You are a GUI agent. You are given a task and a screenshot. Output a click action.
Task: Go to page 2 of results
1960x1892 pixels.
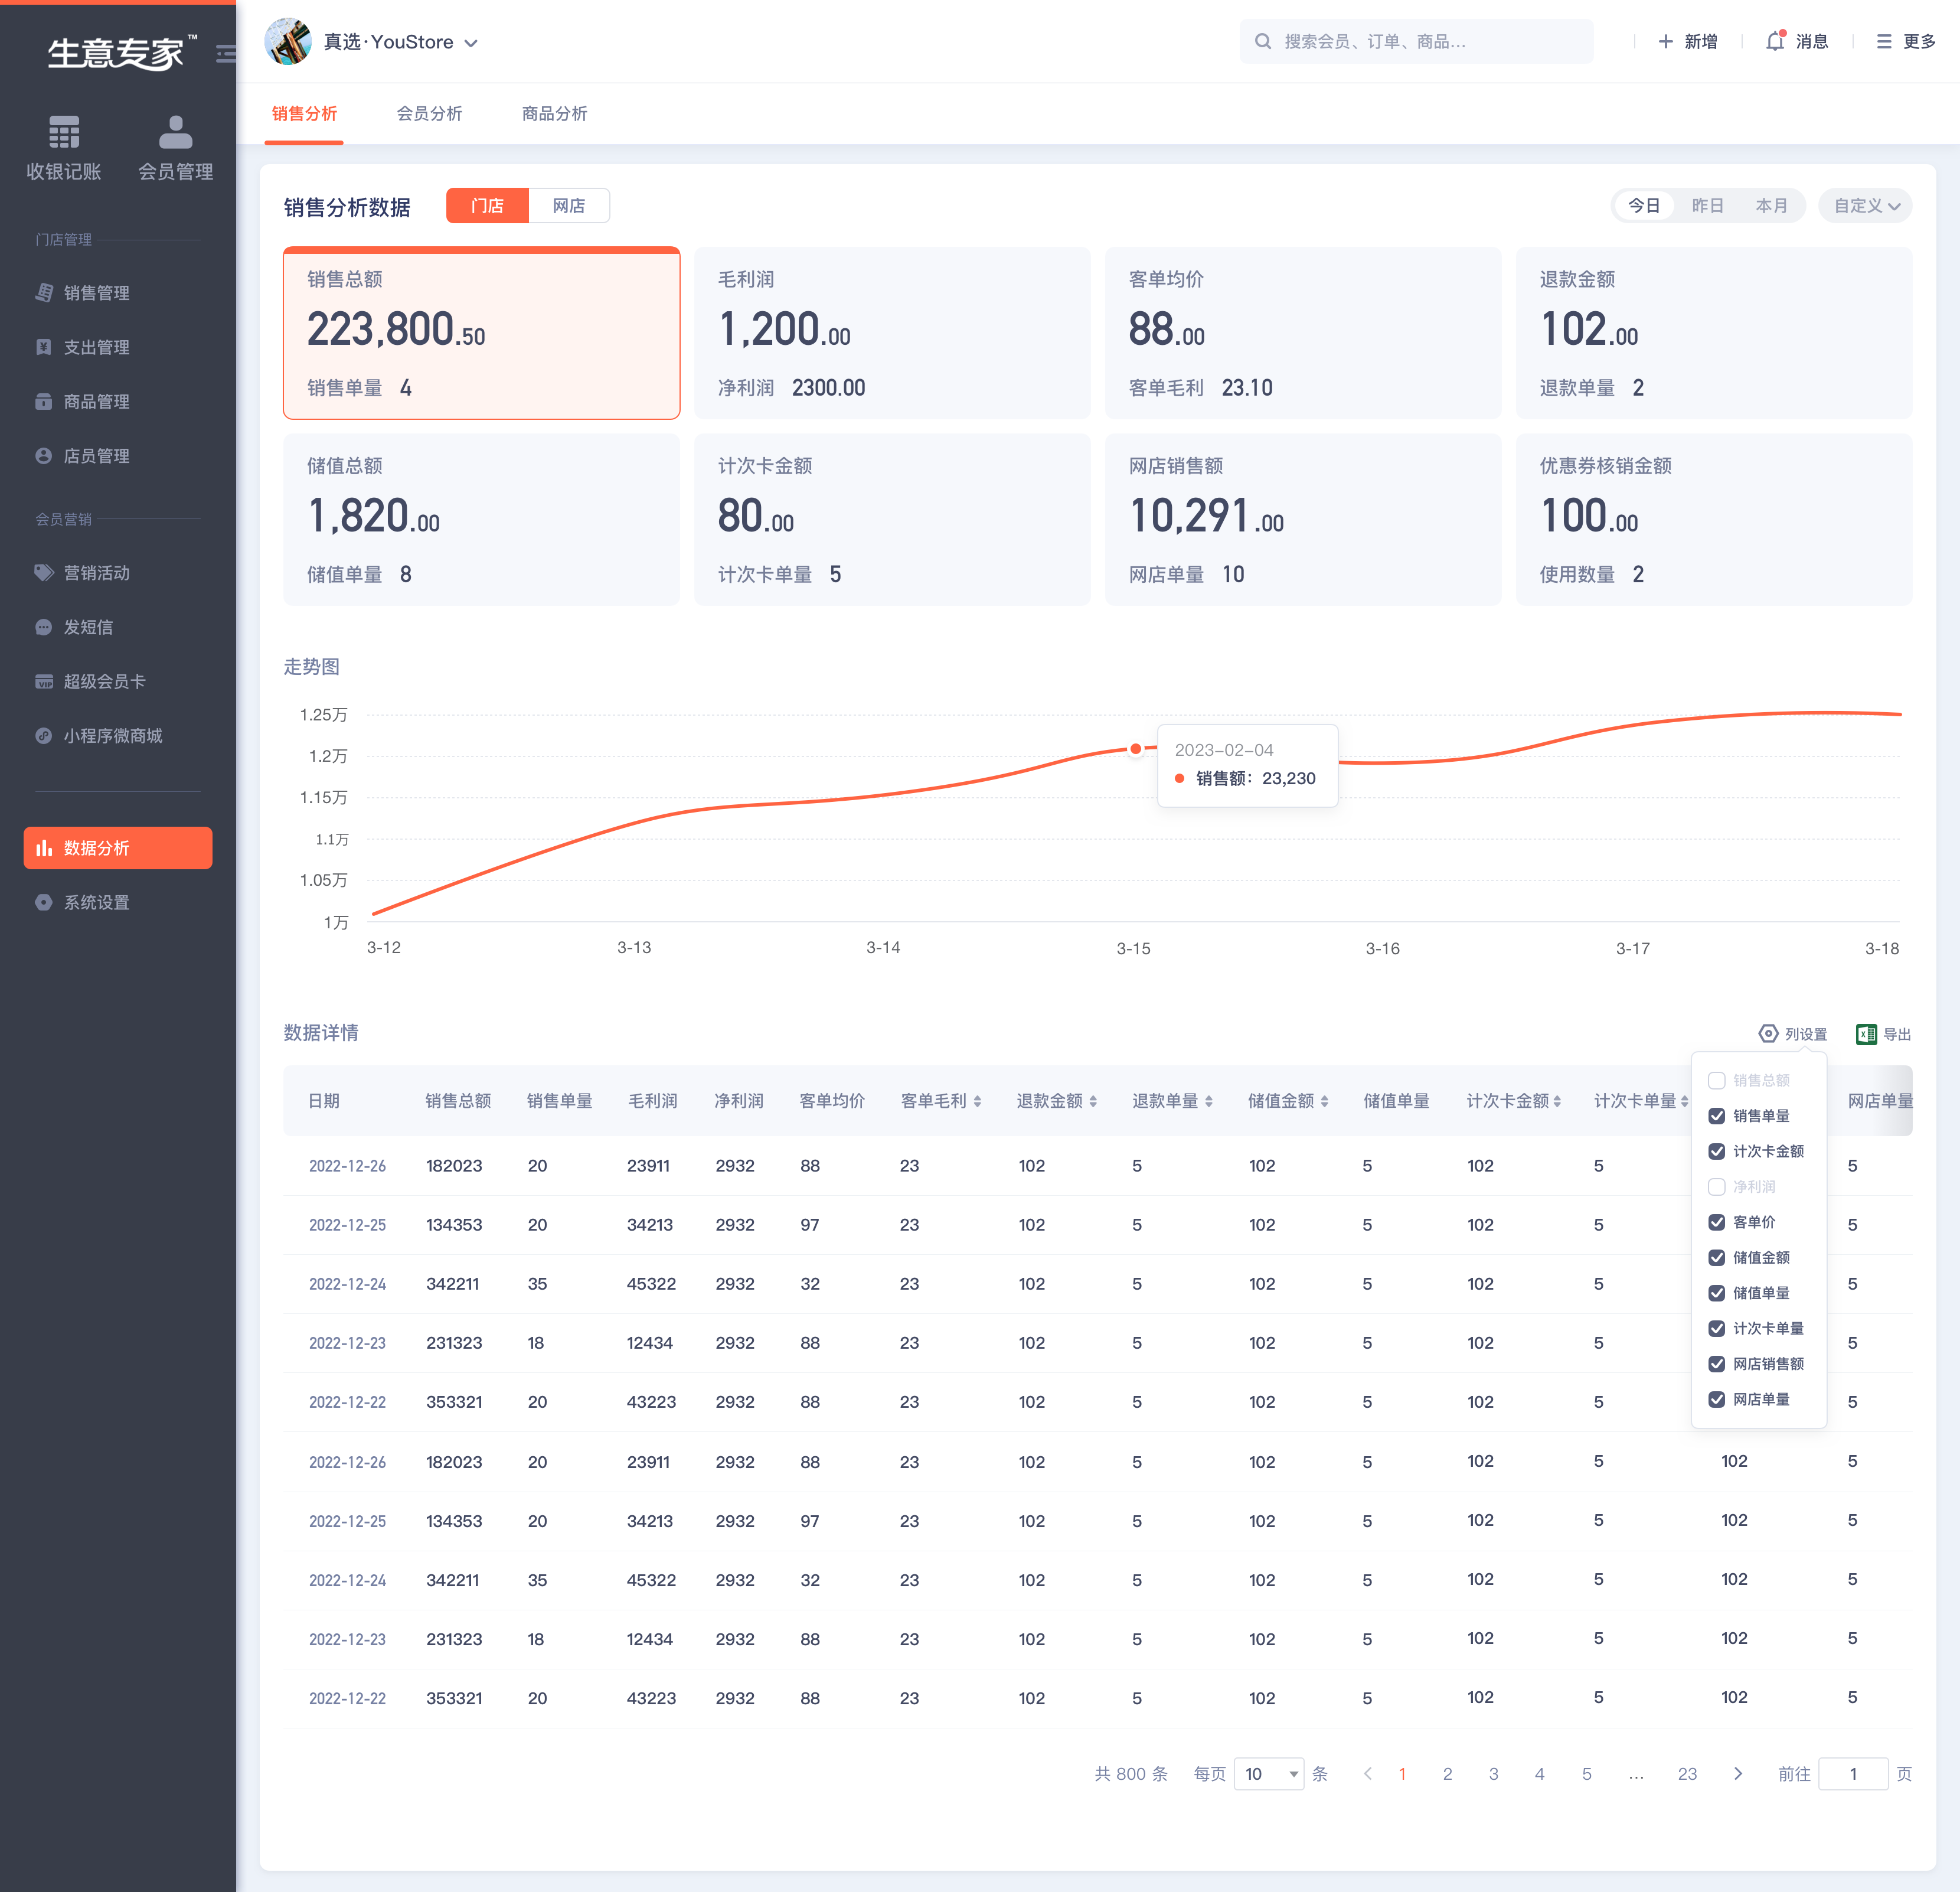pos(1447,1773)
